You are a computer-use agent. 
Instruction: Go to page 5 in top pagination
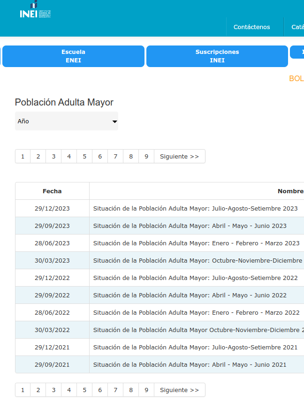84,157
